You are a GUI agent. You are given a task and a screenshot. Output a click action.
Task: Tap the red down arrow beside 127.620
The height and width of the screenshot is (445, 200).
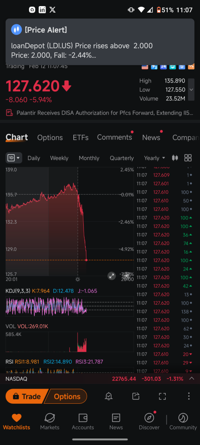[x=66, y=86]
